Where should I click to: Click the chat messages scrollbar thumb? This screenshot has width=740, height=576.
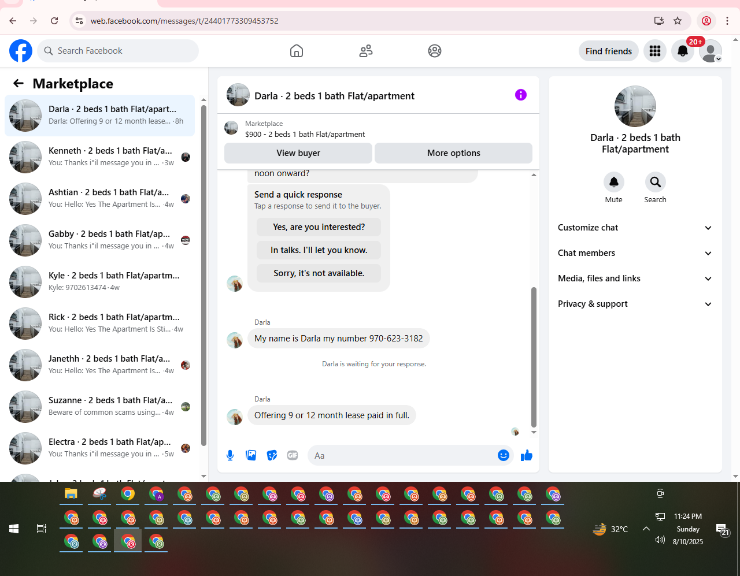coord(534,356)
